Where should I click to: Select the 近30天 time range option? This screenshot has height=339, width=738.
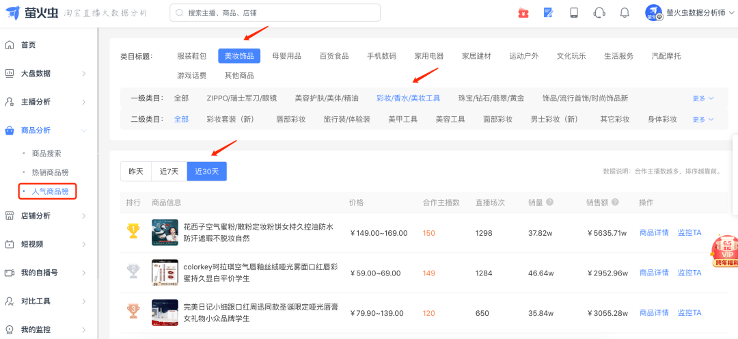(x=206, y=172)
